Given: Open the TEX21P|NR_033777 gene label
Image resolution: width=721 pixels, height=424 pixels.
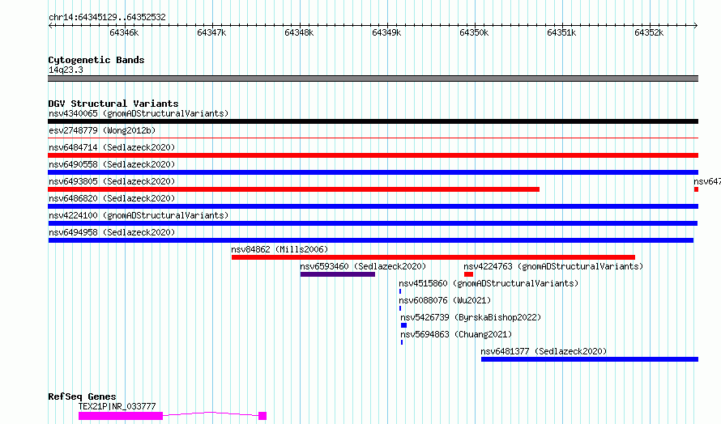Looking at the screenshot, I should tap(117, 406).
